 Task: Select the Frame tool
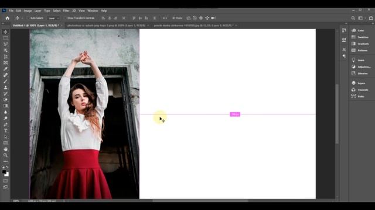click(x=5, y=63)
